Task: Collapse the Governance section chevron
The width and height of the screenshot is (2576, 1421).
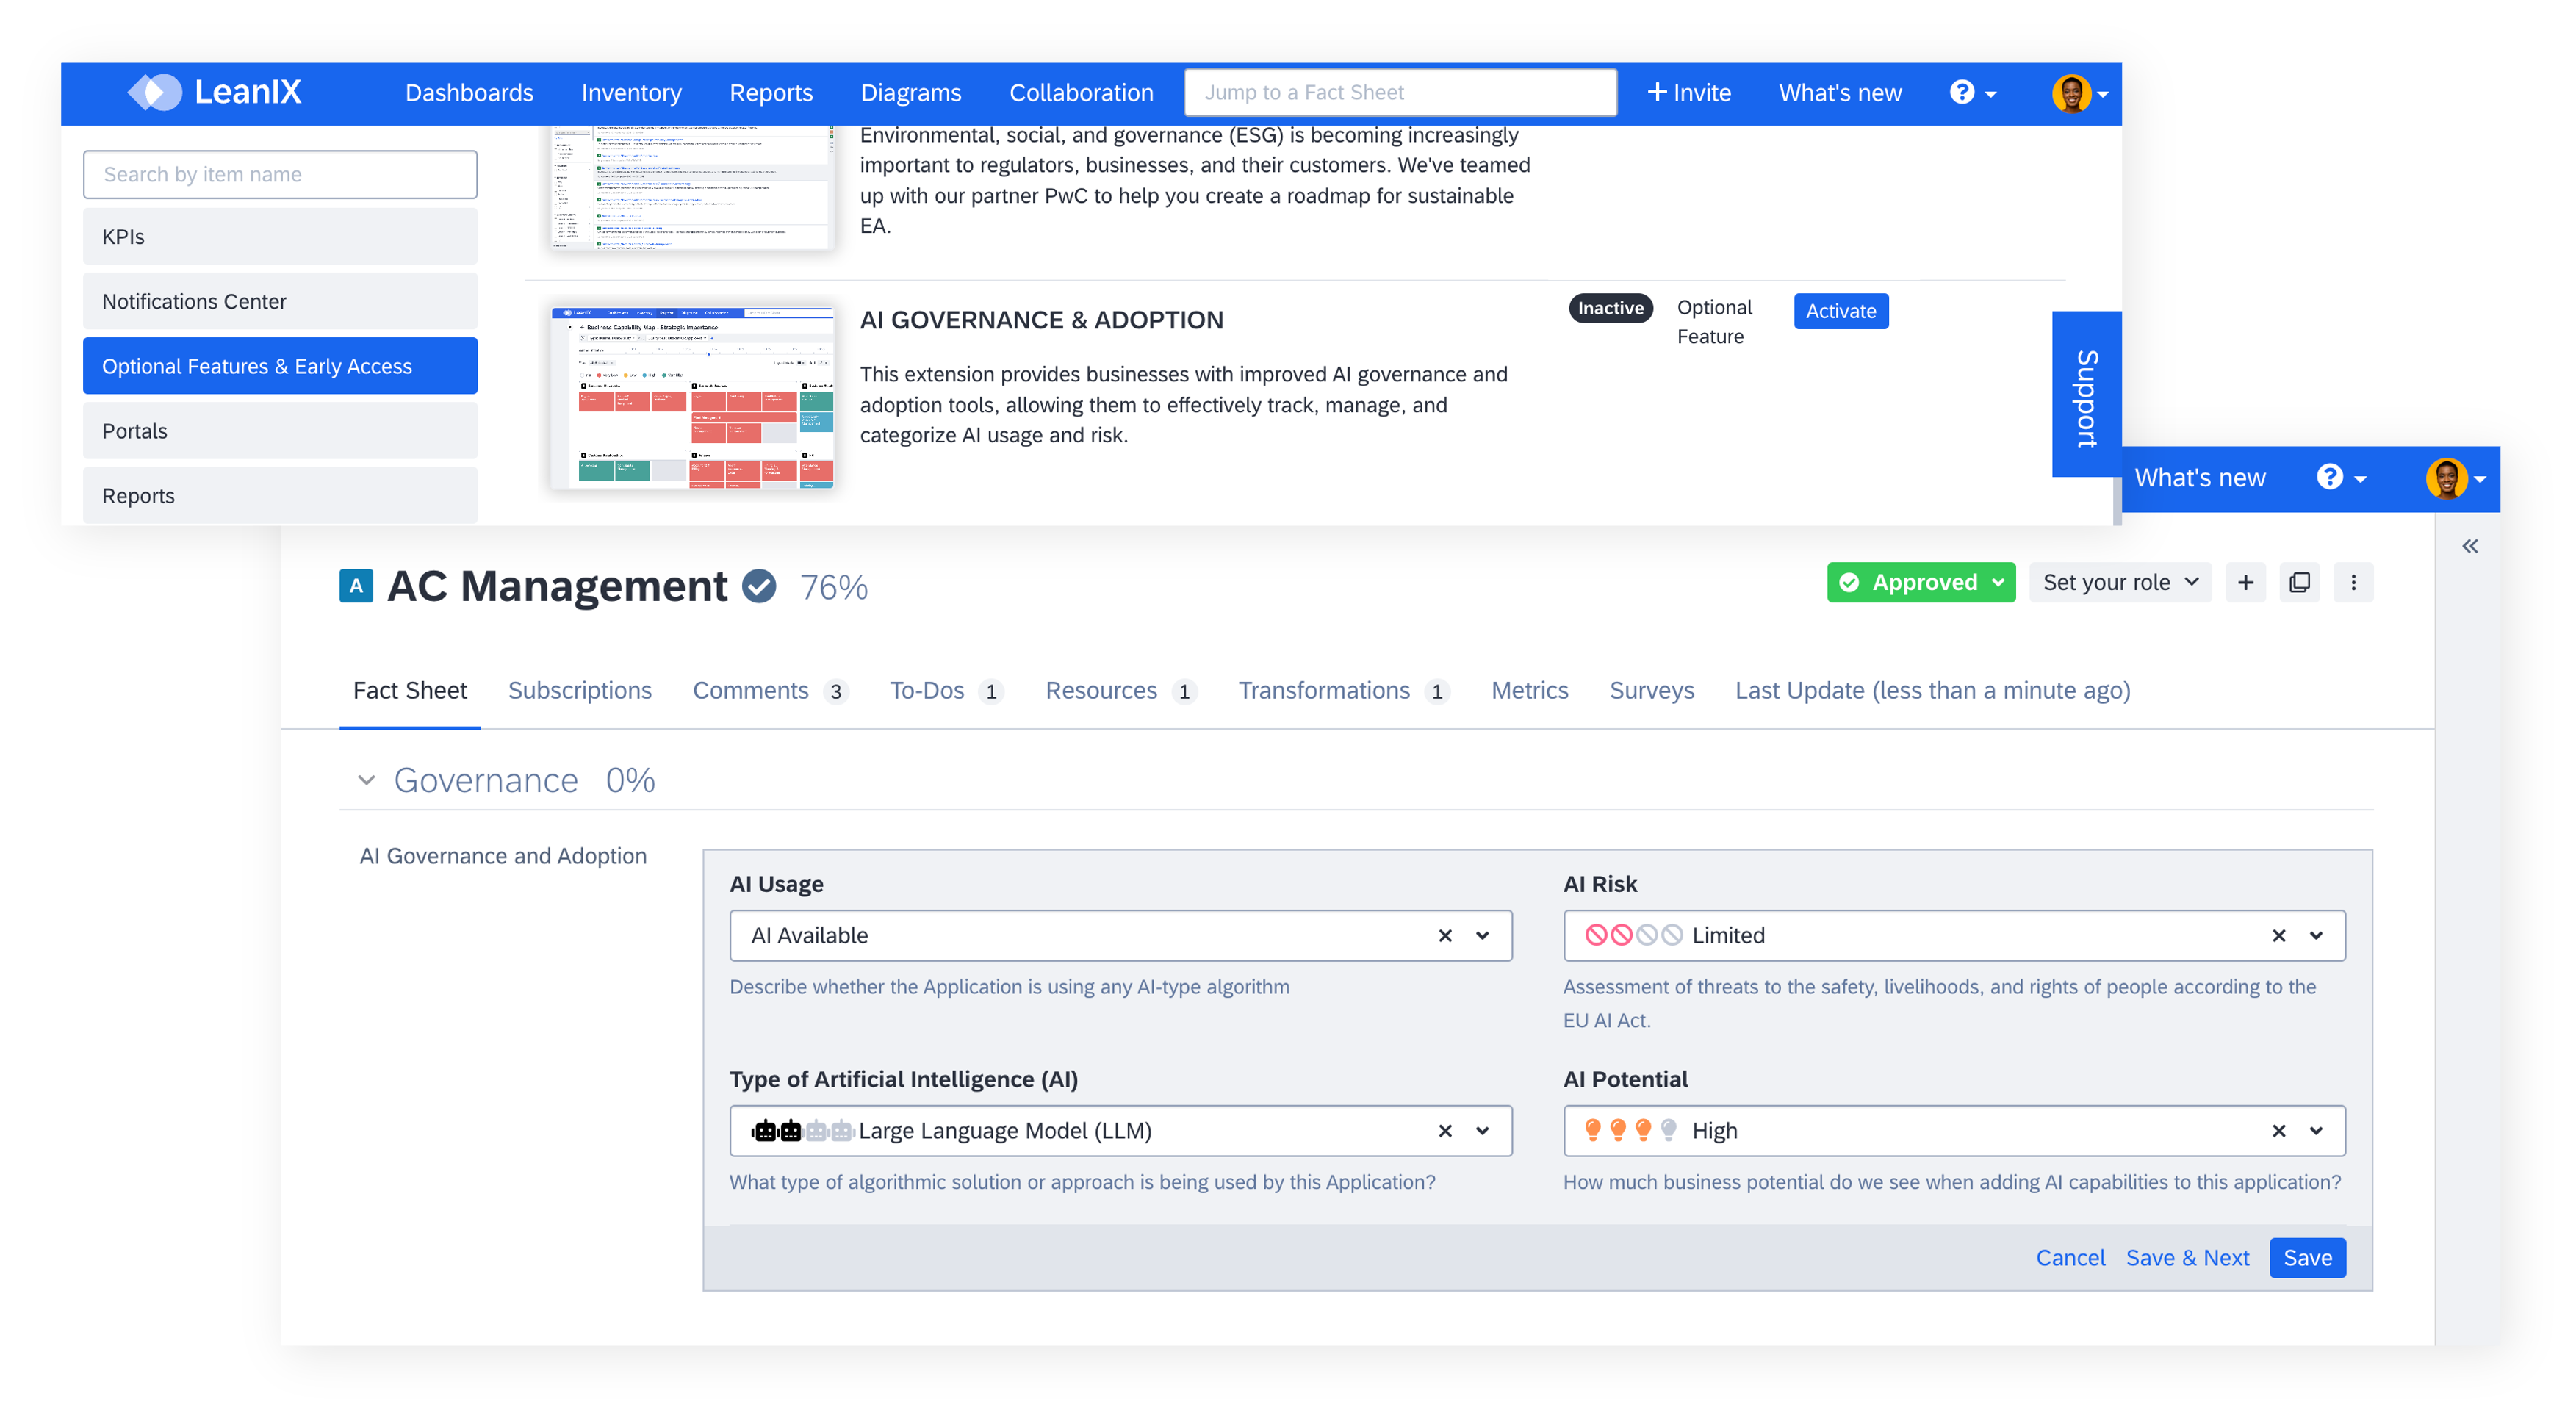Action: [366, 780]
